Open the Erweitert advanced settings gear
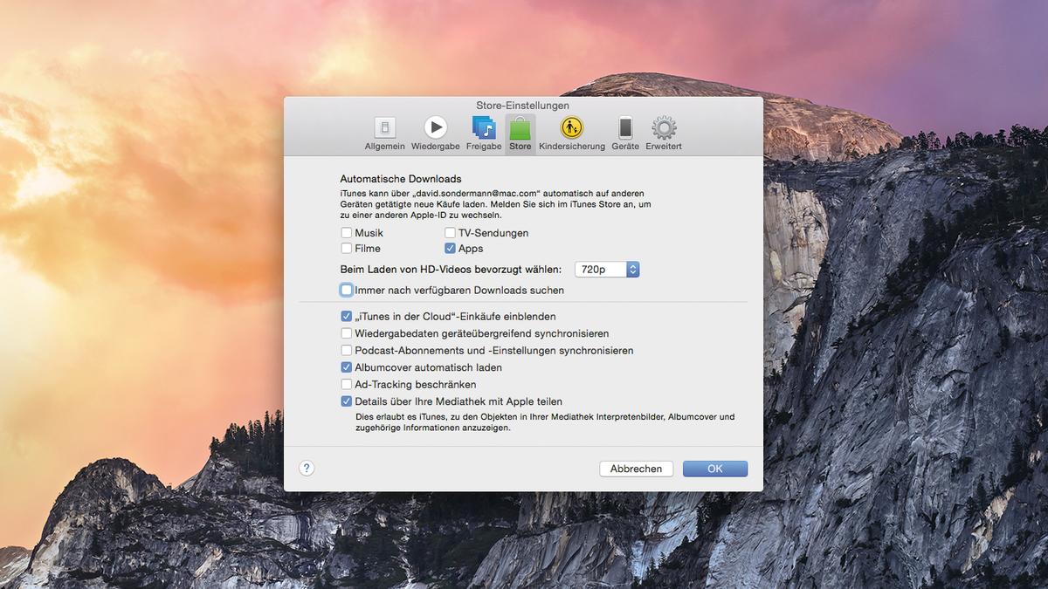Screen dimensions: 1048x589 pos(664,134)
